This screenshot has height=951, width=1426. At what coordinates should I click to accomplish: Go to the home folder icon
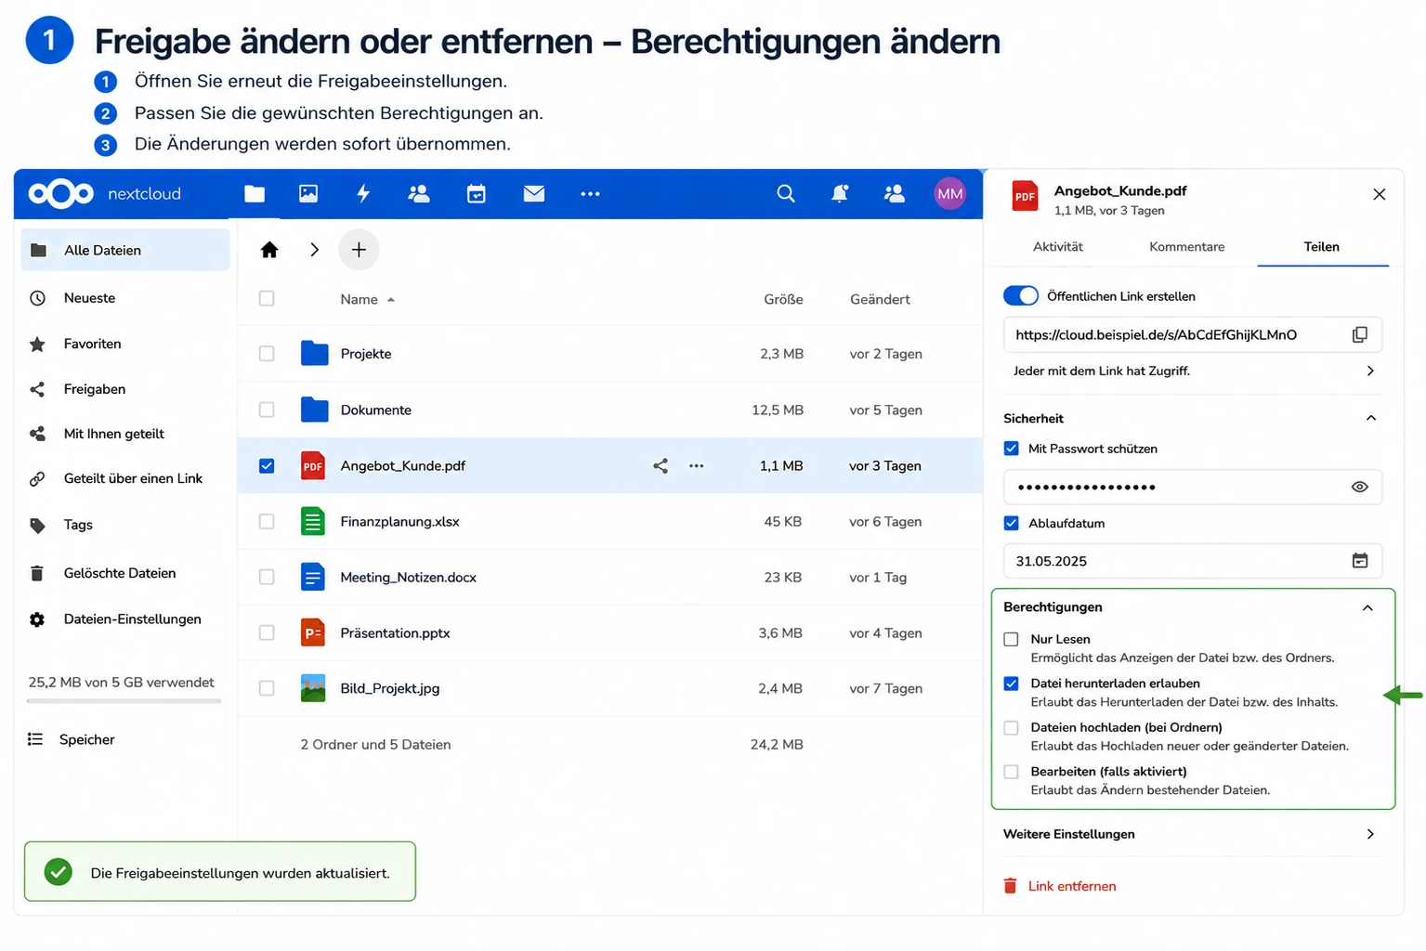click(269, 249)
